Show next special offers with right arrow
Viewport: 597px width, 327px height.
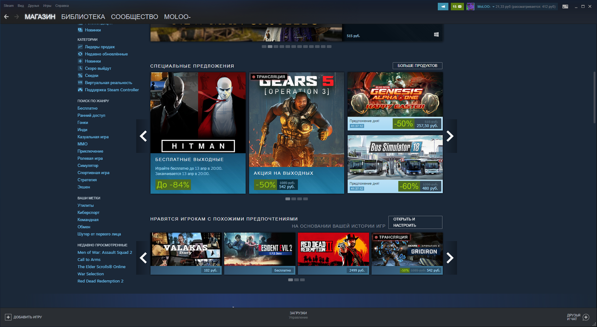[450, 136]
